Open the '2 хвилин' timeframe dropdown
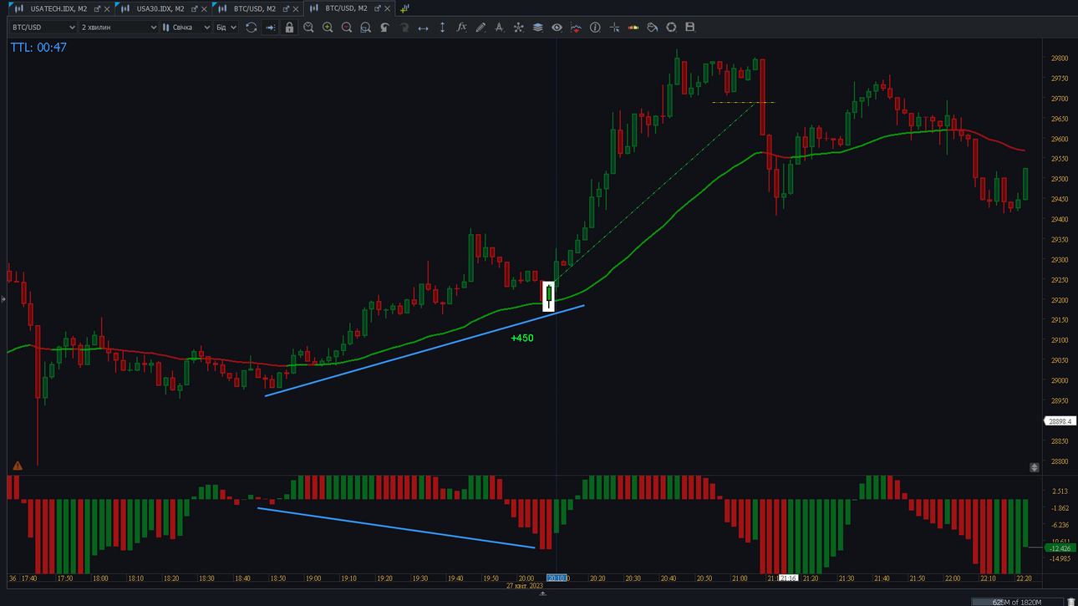The height and width of the screenshot is (606, 1078). [119, 28]
